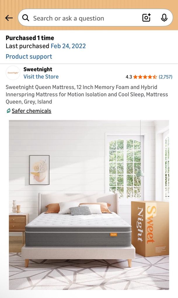Tap the Sweetnight Queen Mattress product title
The width and height of the screenshot is (178, 298).
(87, 94)
